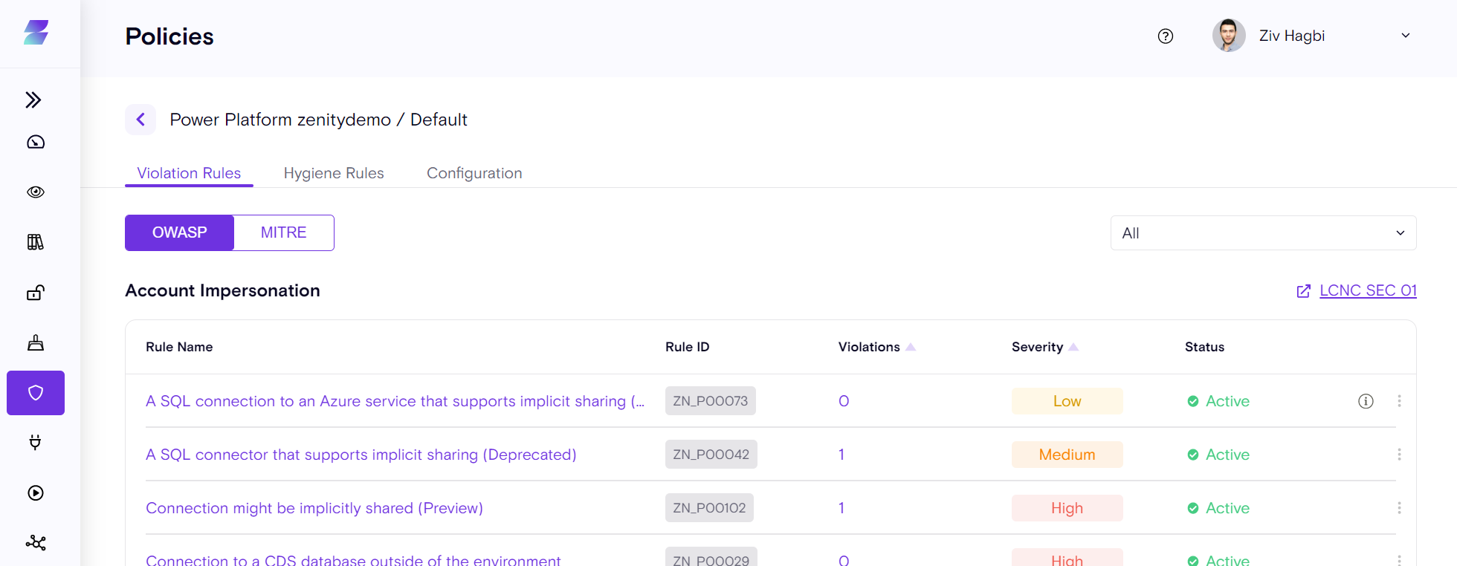Open the All filter dropdown

coord(1263,233)
